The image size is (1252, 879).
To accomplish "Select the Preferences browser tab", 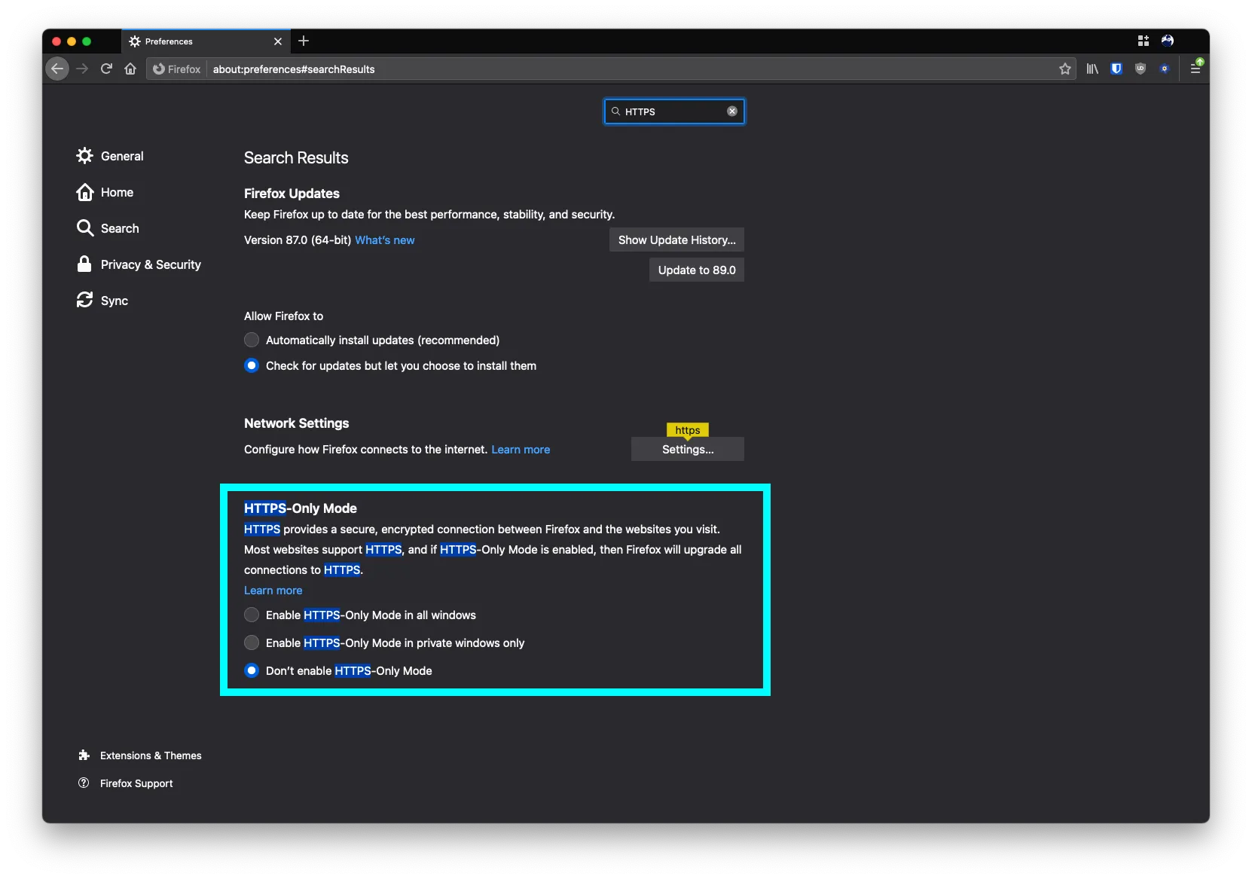I will [206, 41].
